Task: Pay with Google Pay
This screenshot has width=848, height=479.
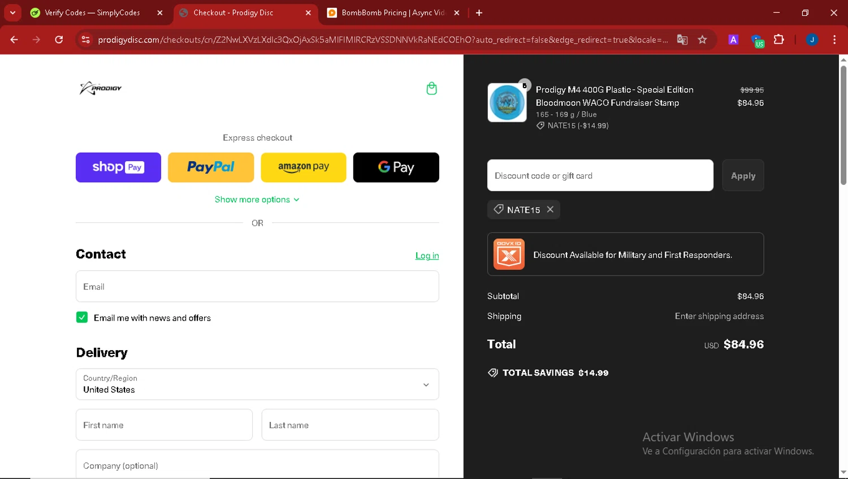Action: [396, 167]
